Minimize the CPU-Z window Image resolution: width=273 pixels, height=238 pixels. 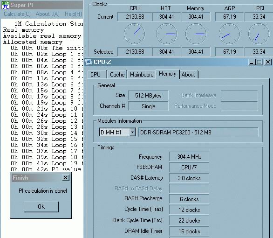252,62
